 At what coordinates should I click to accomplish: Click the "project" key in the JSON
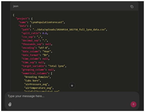(22, 19)
